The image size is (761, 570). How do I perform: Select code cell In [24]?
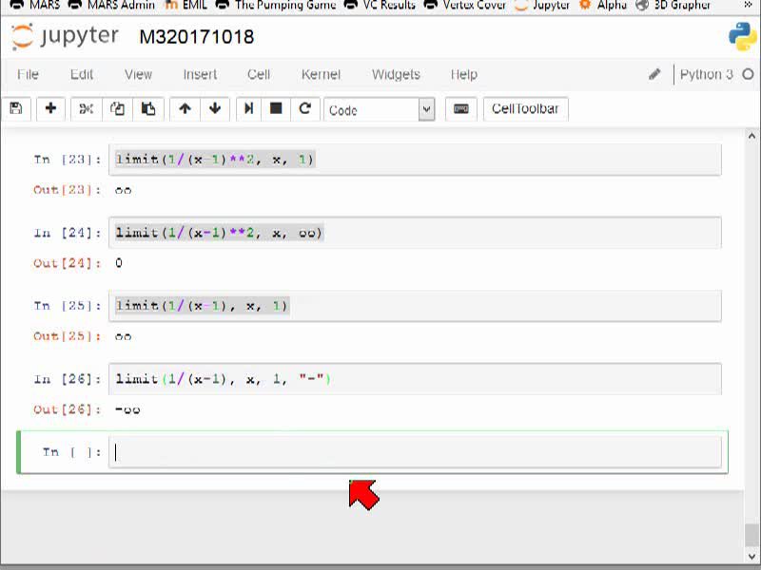coord(415,233)
